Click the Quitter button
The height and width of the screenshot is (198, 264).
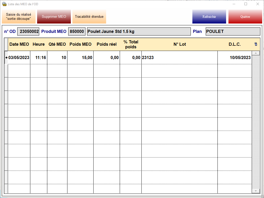[x=245, y=17]
